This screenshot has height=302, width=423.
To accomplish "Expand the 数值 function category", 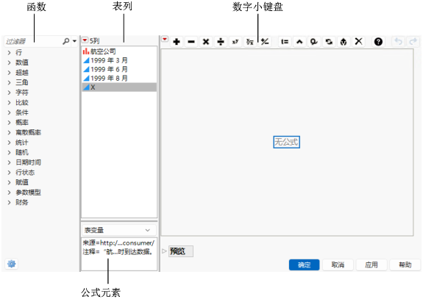I will [9, 62].
